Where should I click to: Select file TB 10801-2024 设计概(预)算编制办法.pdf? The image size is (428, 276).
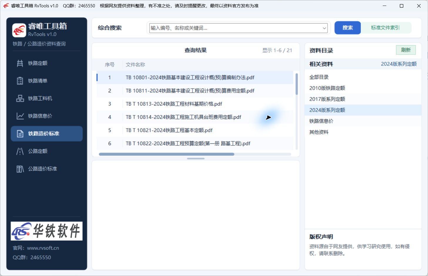(195, 77)
